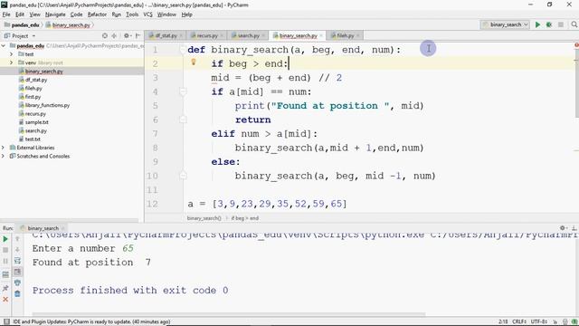Toggle soft-wrap in Run console
Image resolution: width=579 pixels, height=326 pixels.
[17, 261]
